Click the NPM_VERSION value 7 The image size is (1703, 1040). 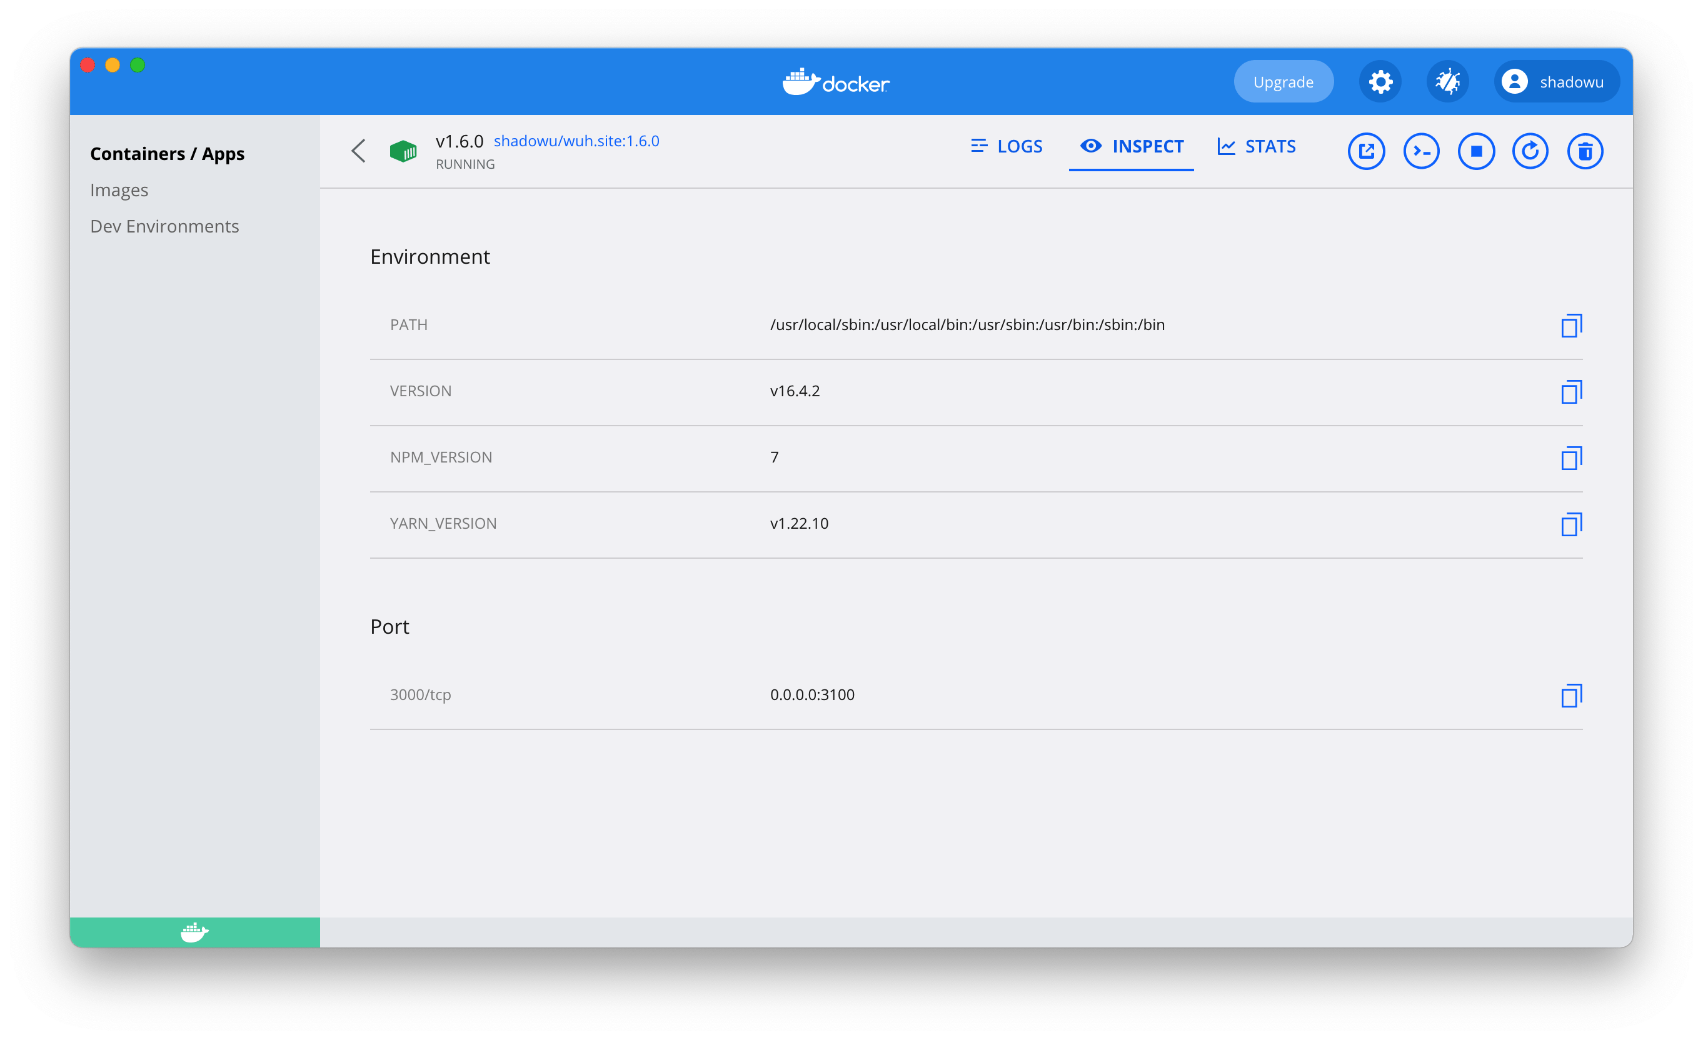[774, 457]
